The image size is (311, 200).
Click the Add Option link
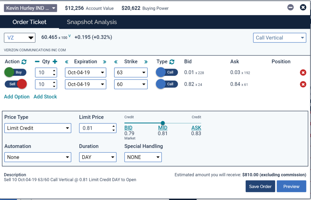[17, 97]
